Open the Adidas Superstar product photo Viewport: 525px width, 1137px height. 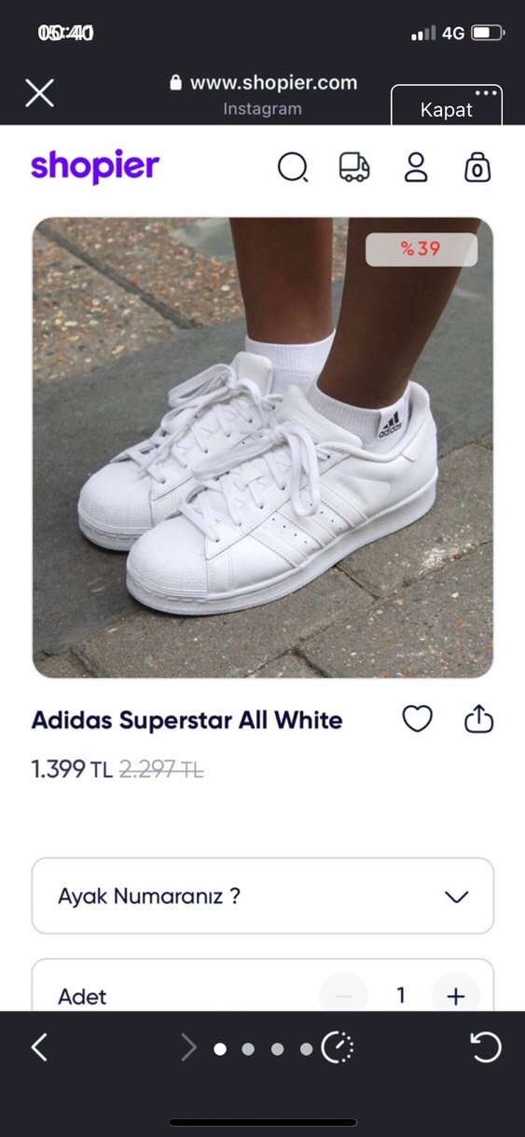pyautogui.click(x=262, y=448)
